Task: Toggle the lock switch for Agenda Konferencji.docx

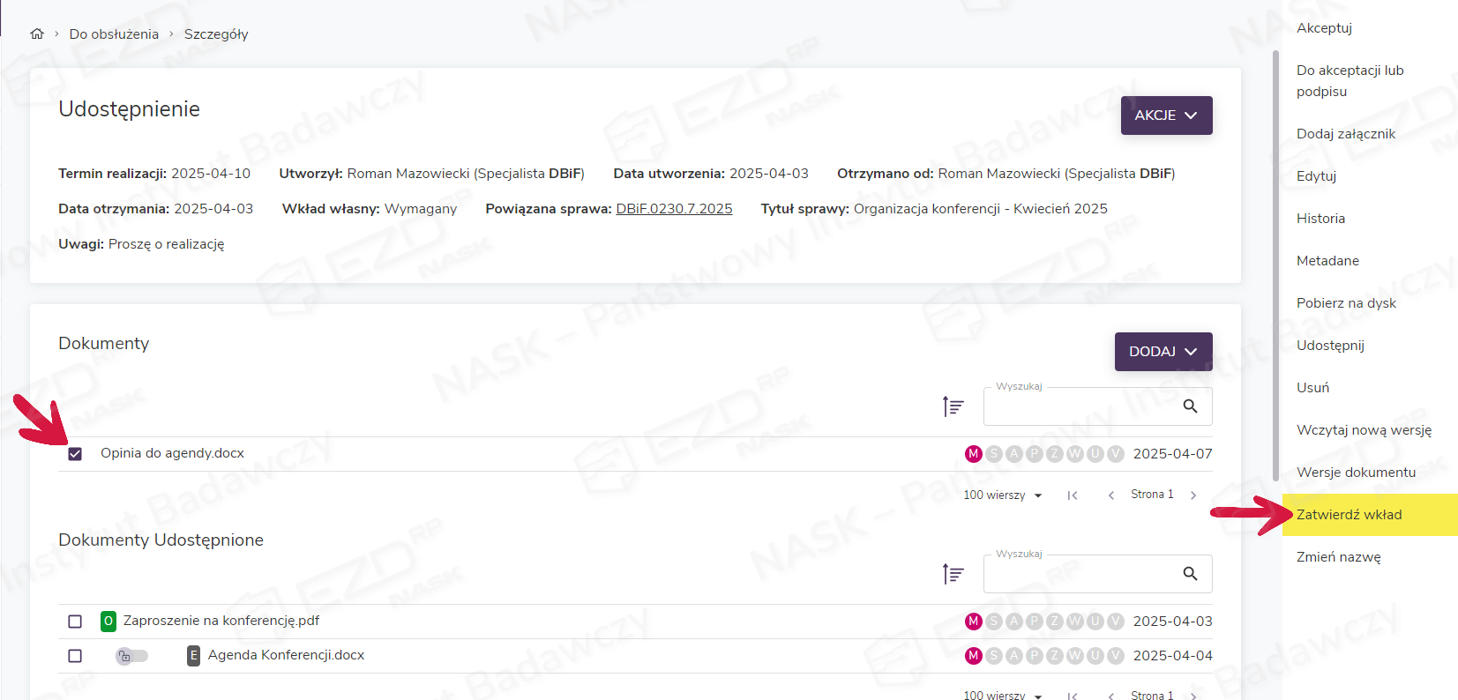Action: 131,656
